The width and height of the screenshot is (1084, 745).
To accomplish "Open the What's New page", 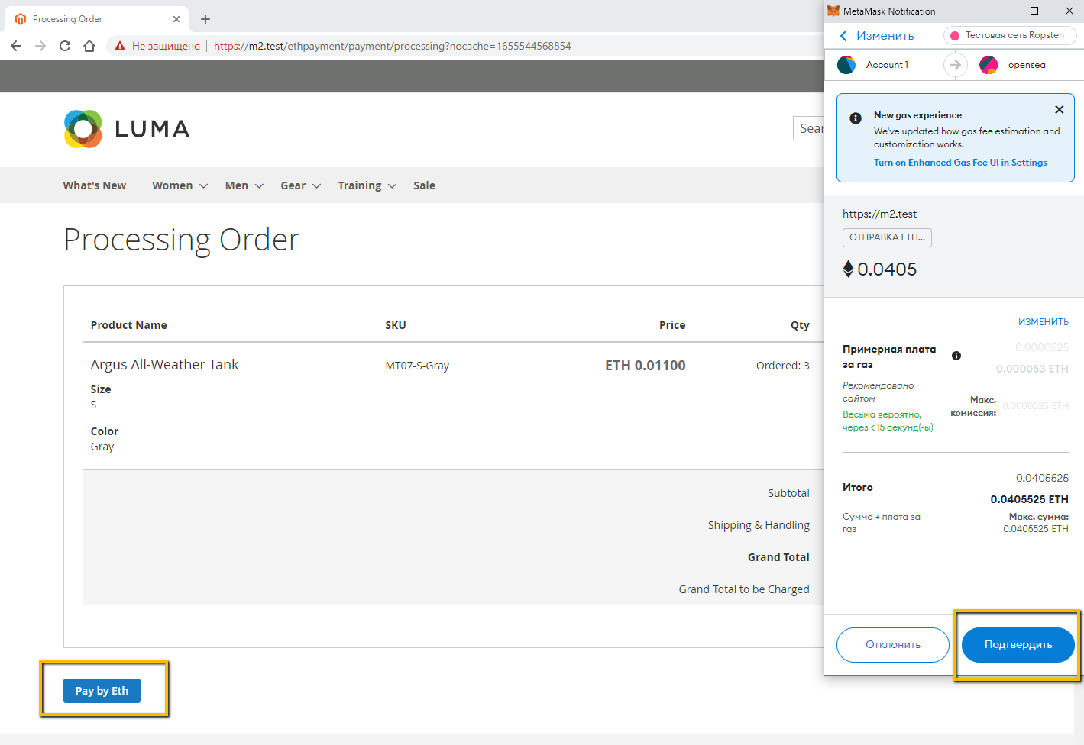I will (95, 185).
